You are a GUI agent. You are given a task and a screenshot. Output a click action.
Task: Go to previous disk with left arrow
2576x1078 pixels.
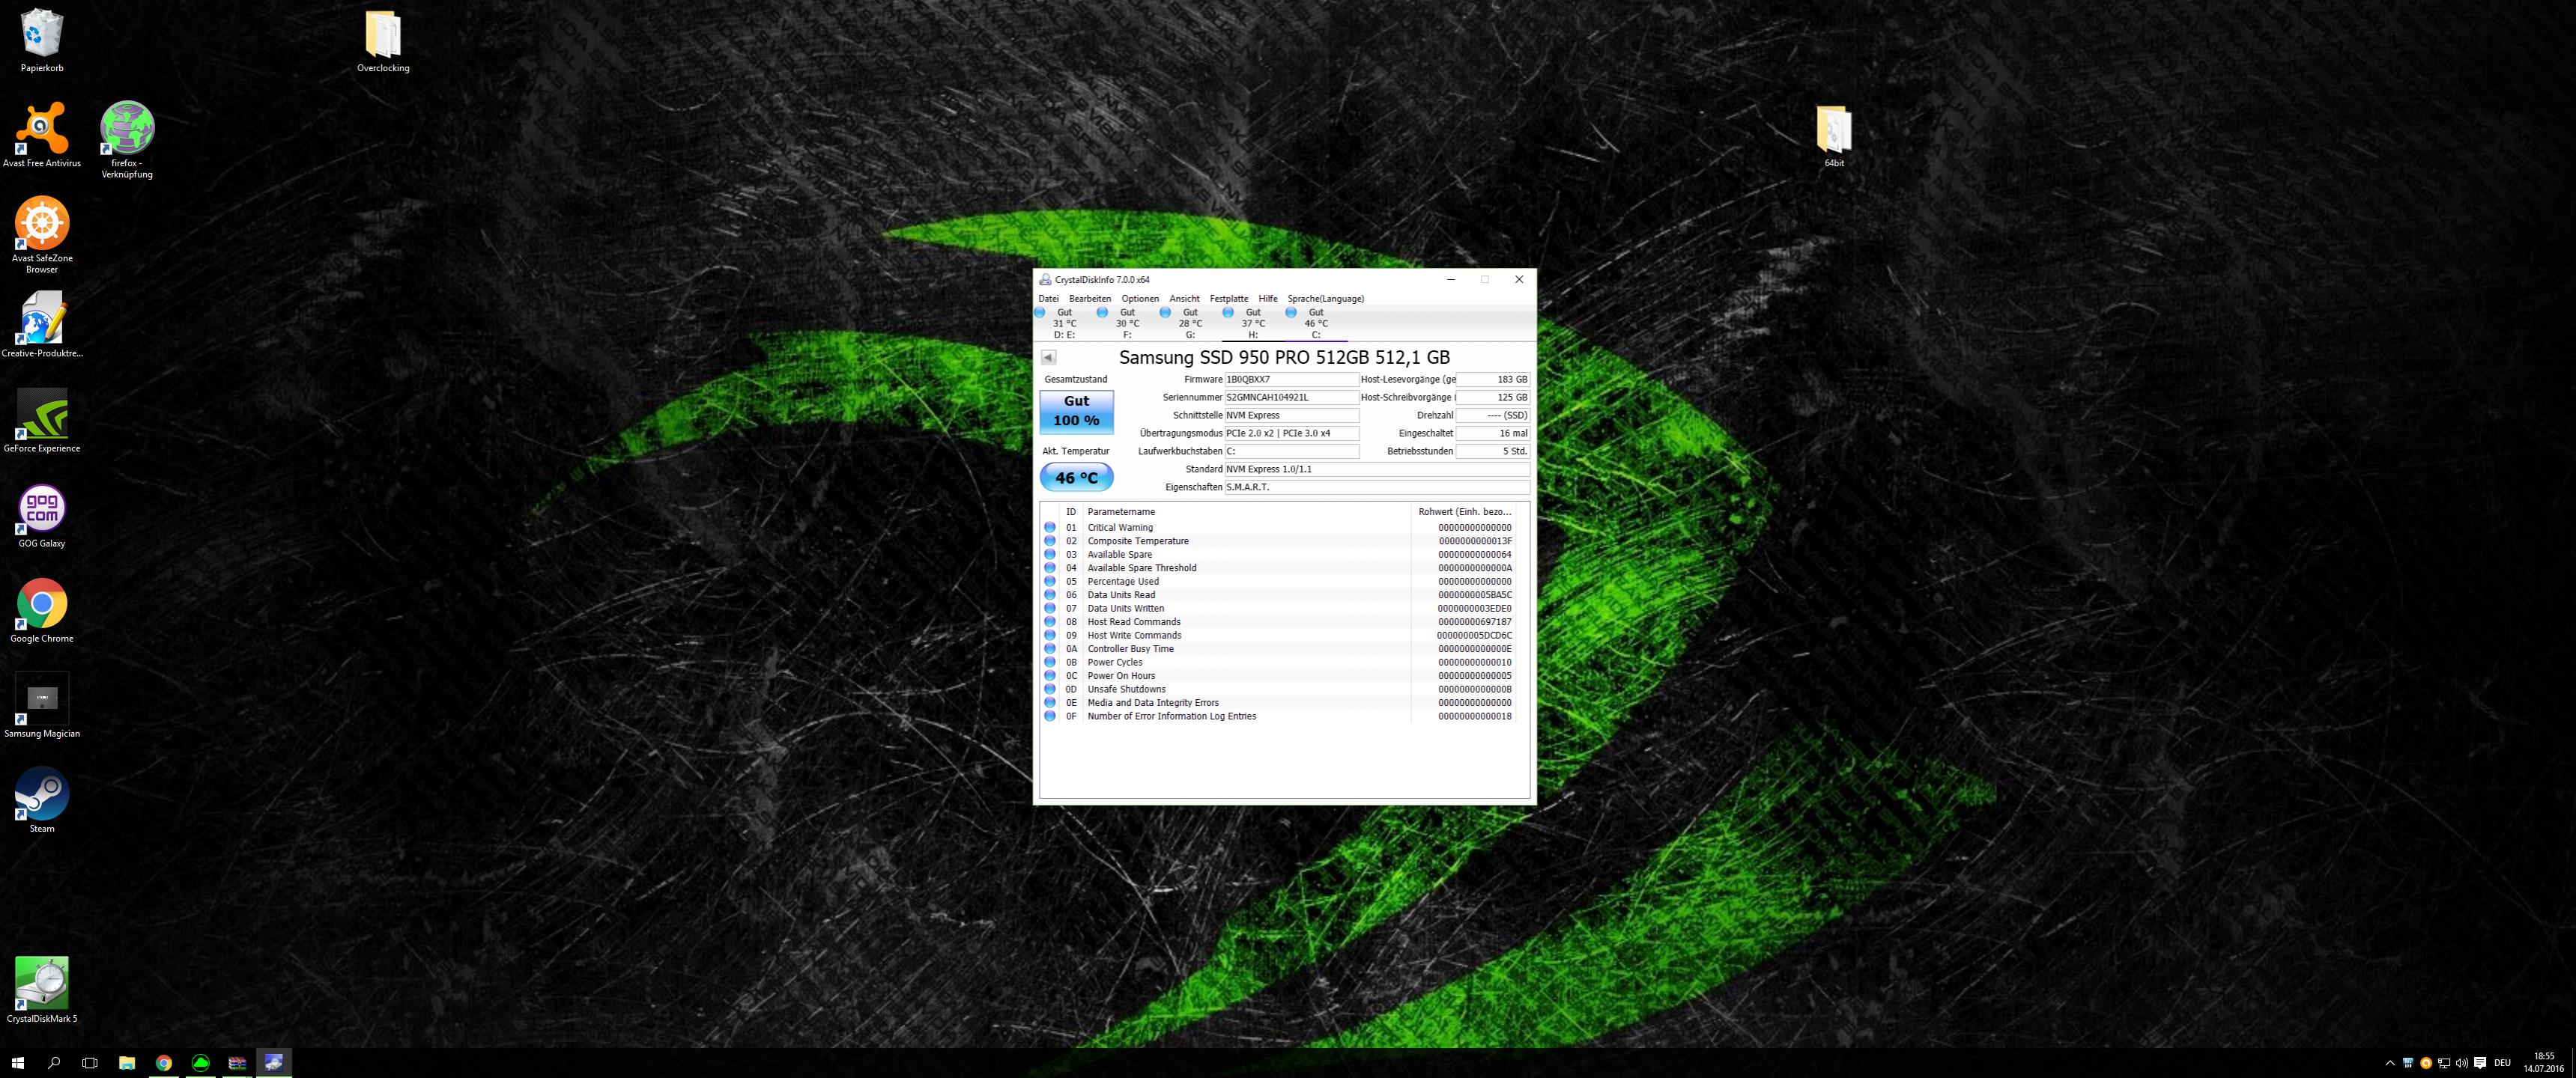pos(1048,358)
